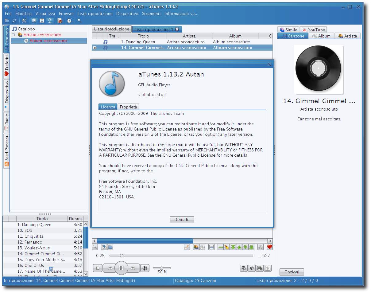
Task: Move song to bottom with green arrow
Action: point(251,247)
